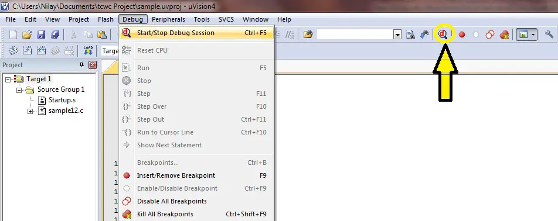
Task: Close the Project panel
Action: tap(93, 65)
